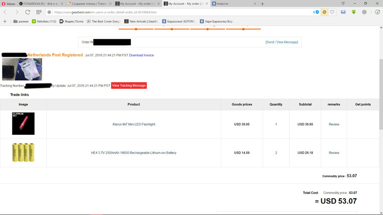Open the ad blocker shield icon
This screenshot has width=383, height=215.
[316, 12]
